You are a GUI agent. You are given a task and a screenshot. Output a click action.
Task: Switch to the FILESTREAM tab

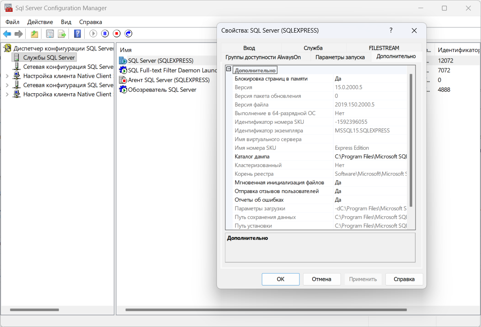pyautogui.click(x=384, y=48)
